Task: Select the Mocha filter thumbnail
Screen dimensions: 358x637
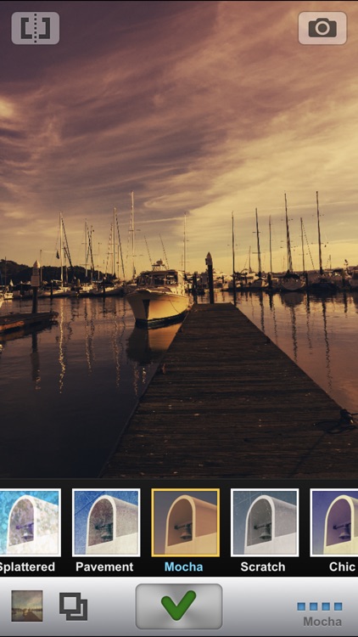Action: click(186, 522)
